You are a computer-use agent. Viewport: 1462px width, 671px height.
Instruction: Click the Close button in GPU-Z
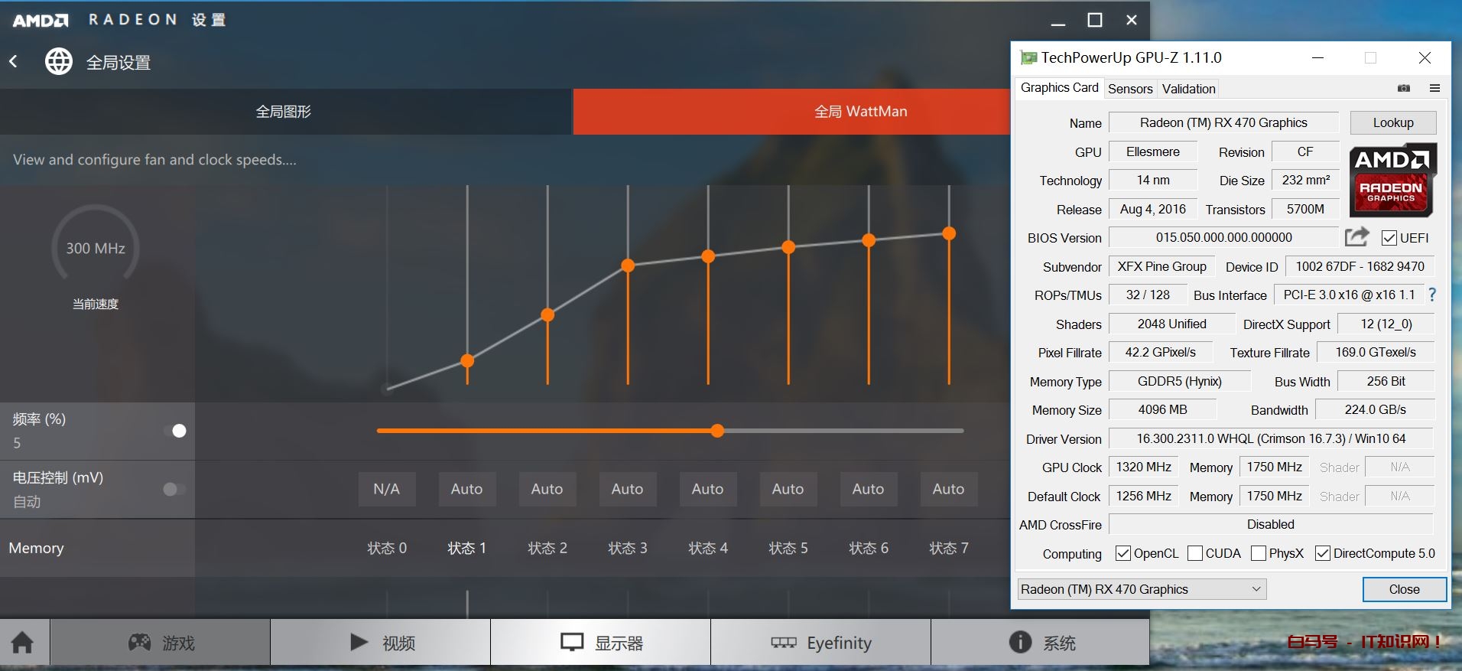1404,589
